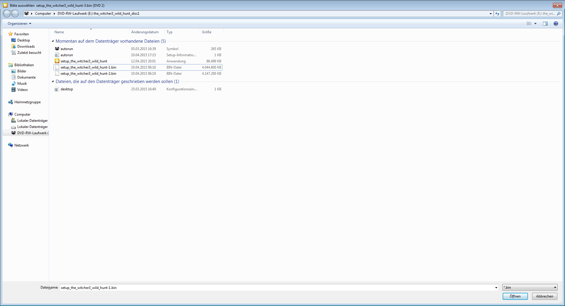
Task: Click the 05.03.2015 16:39 date cell
Action: point(143,49)
